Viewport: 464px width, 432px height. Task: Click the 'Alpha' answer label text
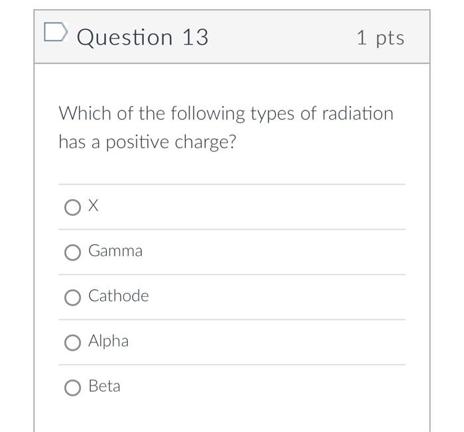point(109,341)
